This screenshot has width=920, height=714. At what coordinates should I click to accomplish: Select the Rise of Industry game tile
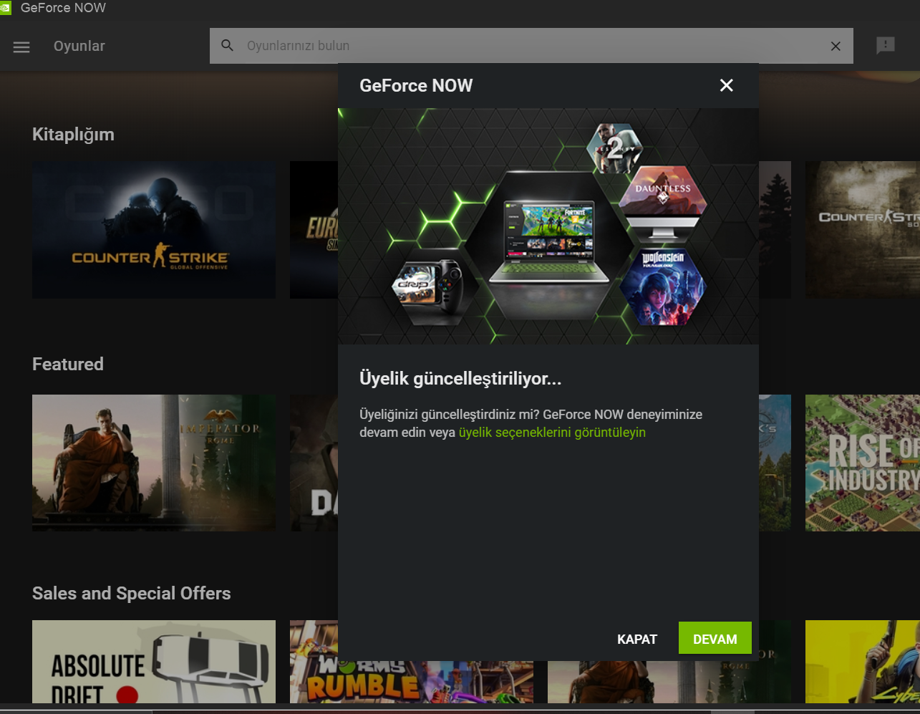tap(863, 463)
